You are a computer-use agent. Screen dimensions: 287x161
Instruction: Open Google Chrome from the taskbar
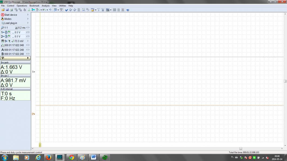[x=71, y=157]
